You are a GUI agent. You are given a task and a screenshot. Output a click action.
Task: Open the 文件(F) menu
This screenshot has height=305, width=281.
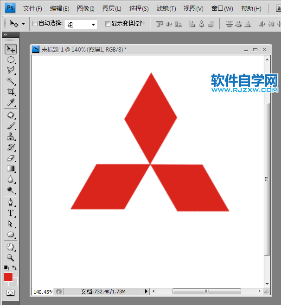pos(32,8)
